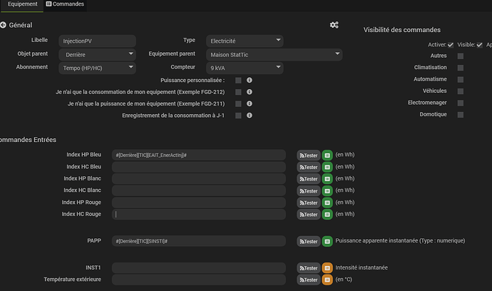Open orange command picker for Température extérieure
This screenshot has height=291, width=492.
click(327, 280)
